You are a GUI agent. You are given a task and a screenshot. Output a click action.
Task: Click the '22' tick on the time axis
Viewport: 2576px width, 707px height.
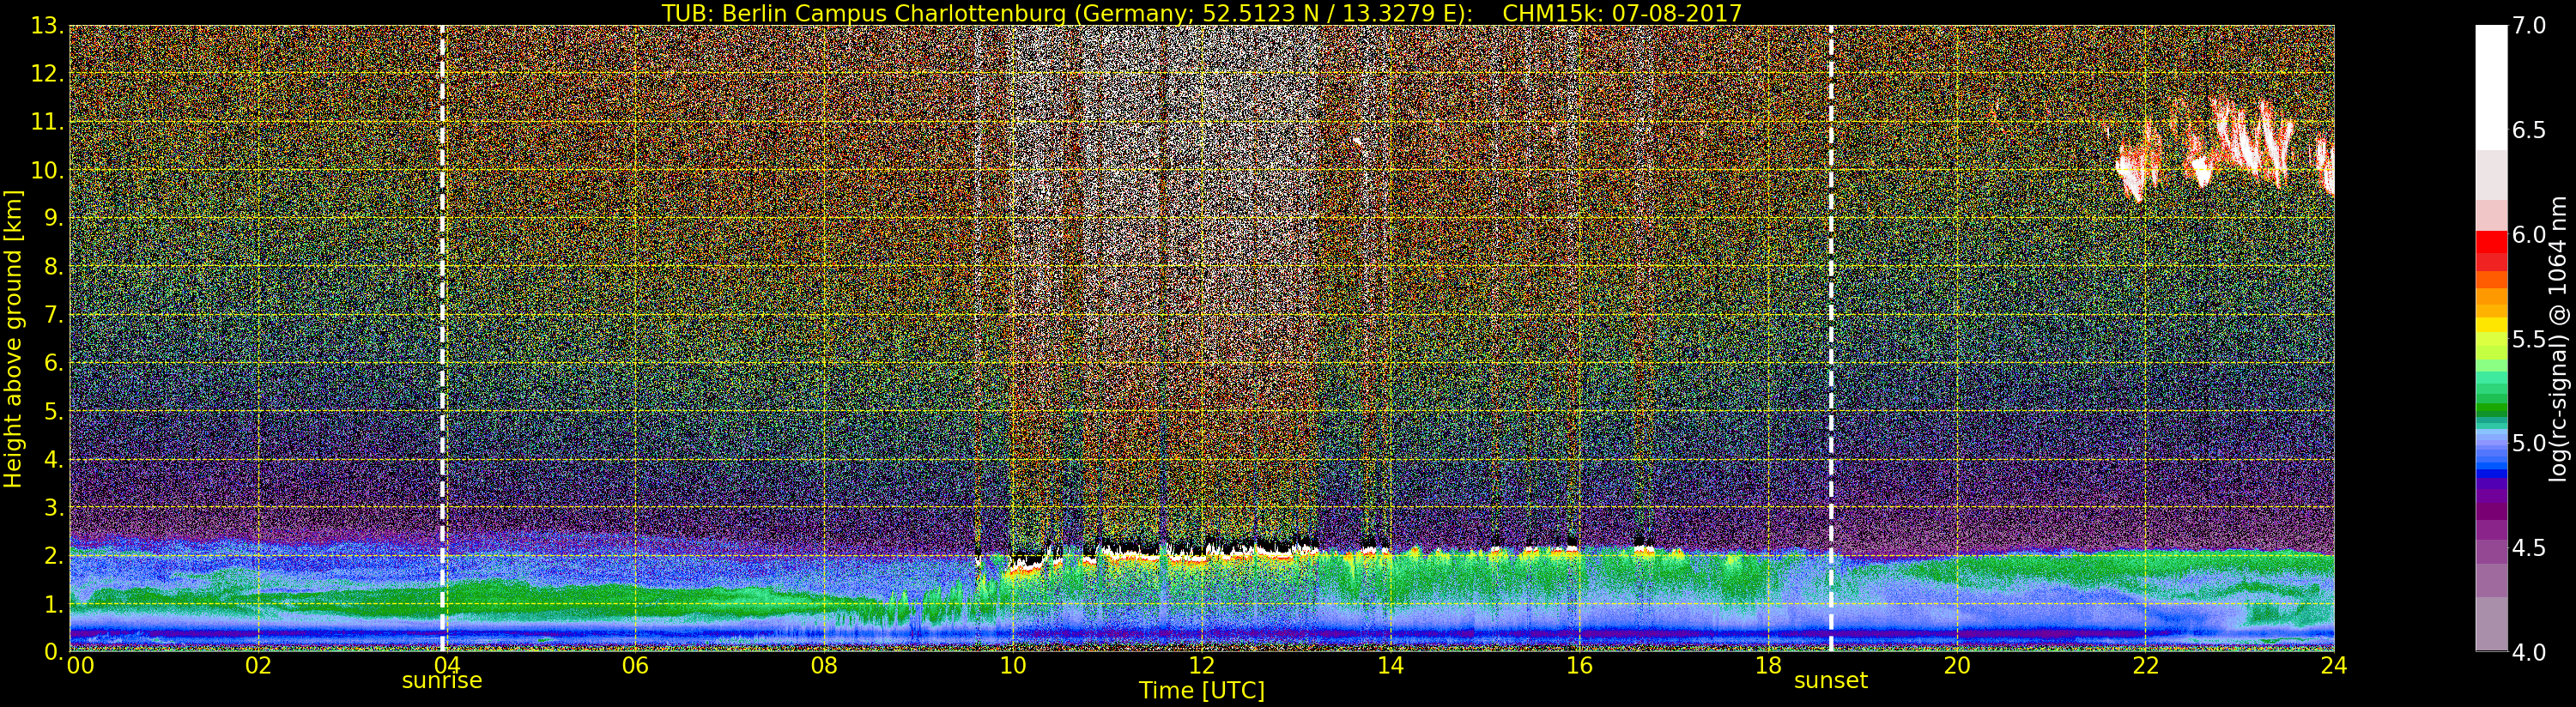point(2146,665)
